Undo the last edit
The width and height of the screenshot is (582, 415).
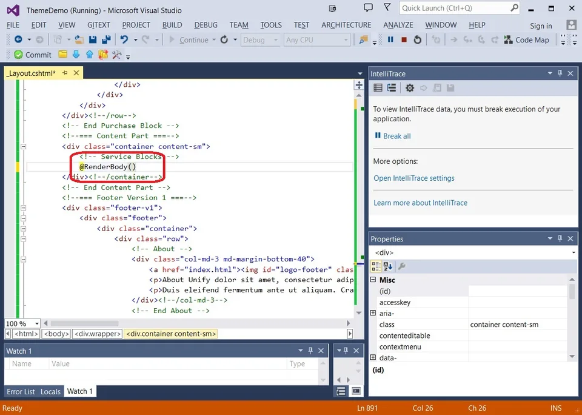[124, 39]
